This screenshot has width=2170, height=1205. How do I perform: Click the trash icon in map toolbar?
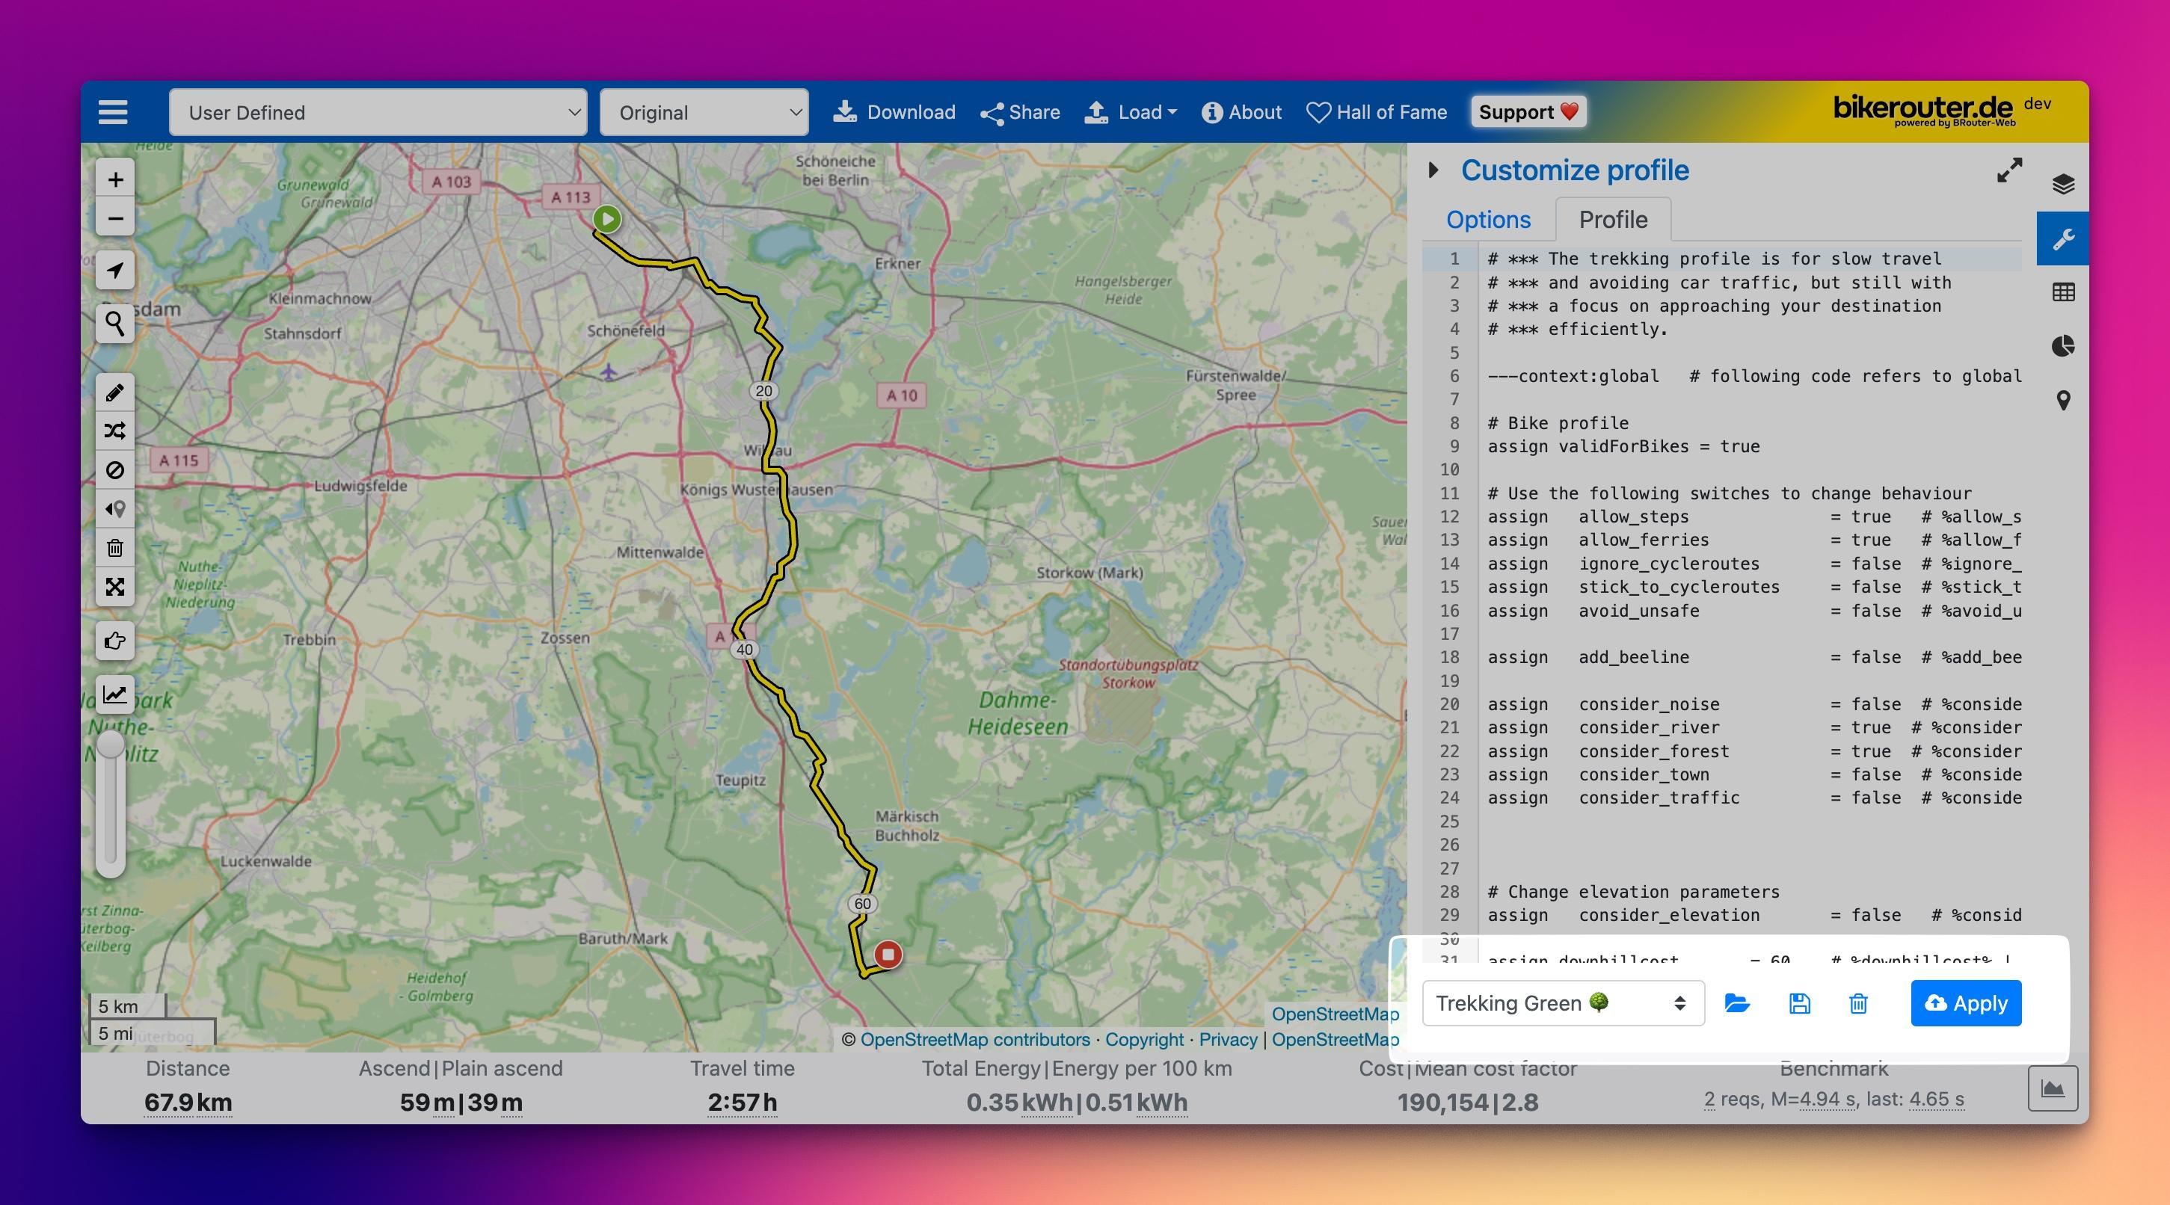[115, 548]
